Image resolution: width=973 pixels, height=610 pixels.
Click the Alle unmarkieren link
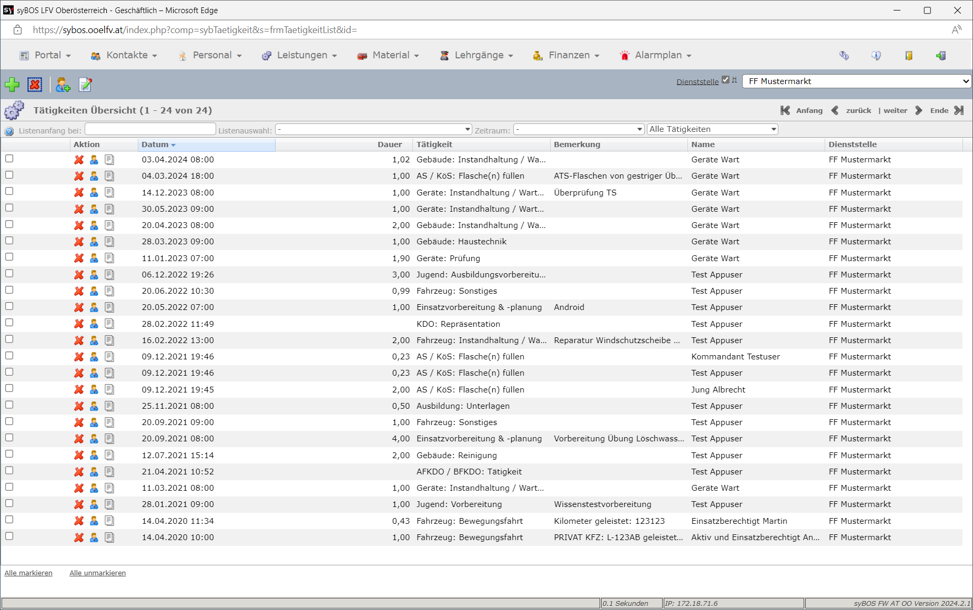[x=98, y=573]
